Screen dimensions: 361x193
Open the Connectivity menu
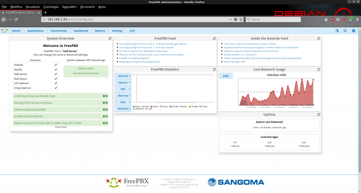coord(59,31)
